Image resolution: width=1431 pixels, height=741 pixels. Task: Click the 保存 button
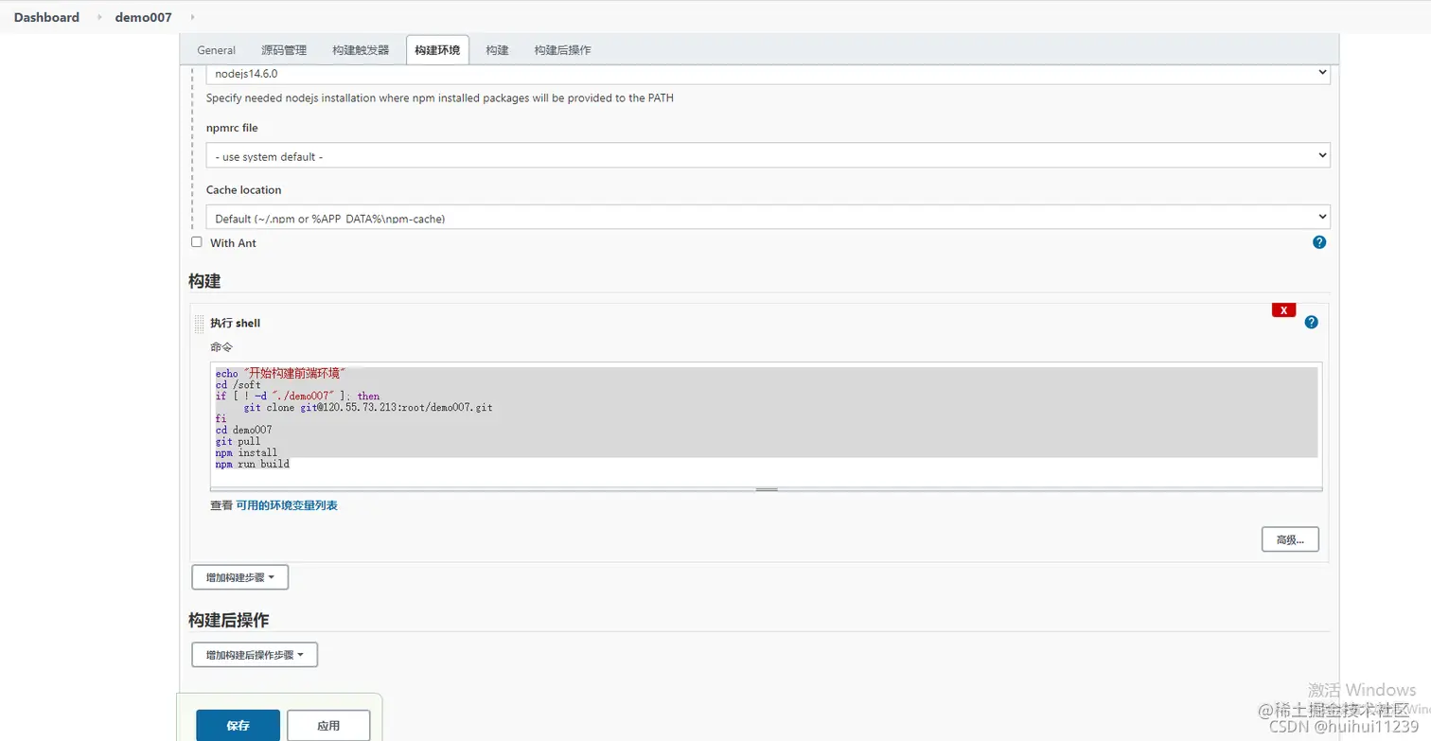(238, 726)
